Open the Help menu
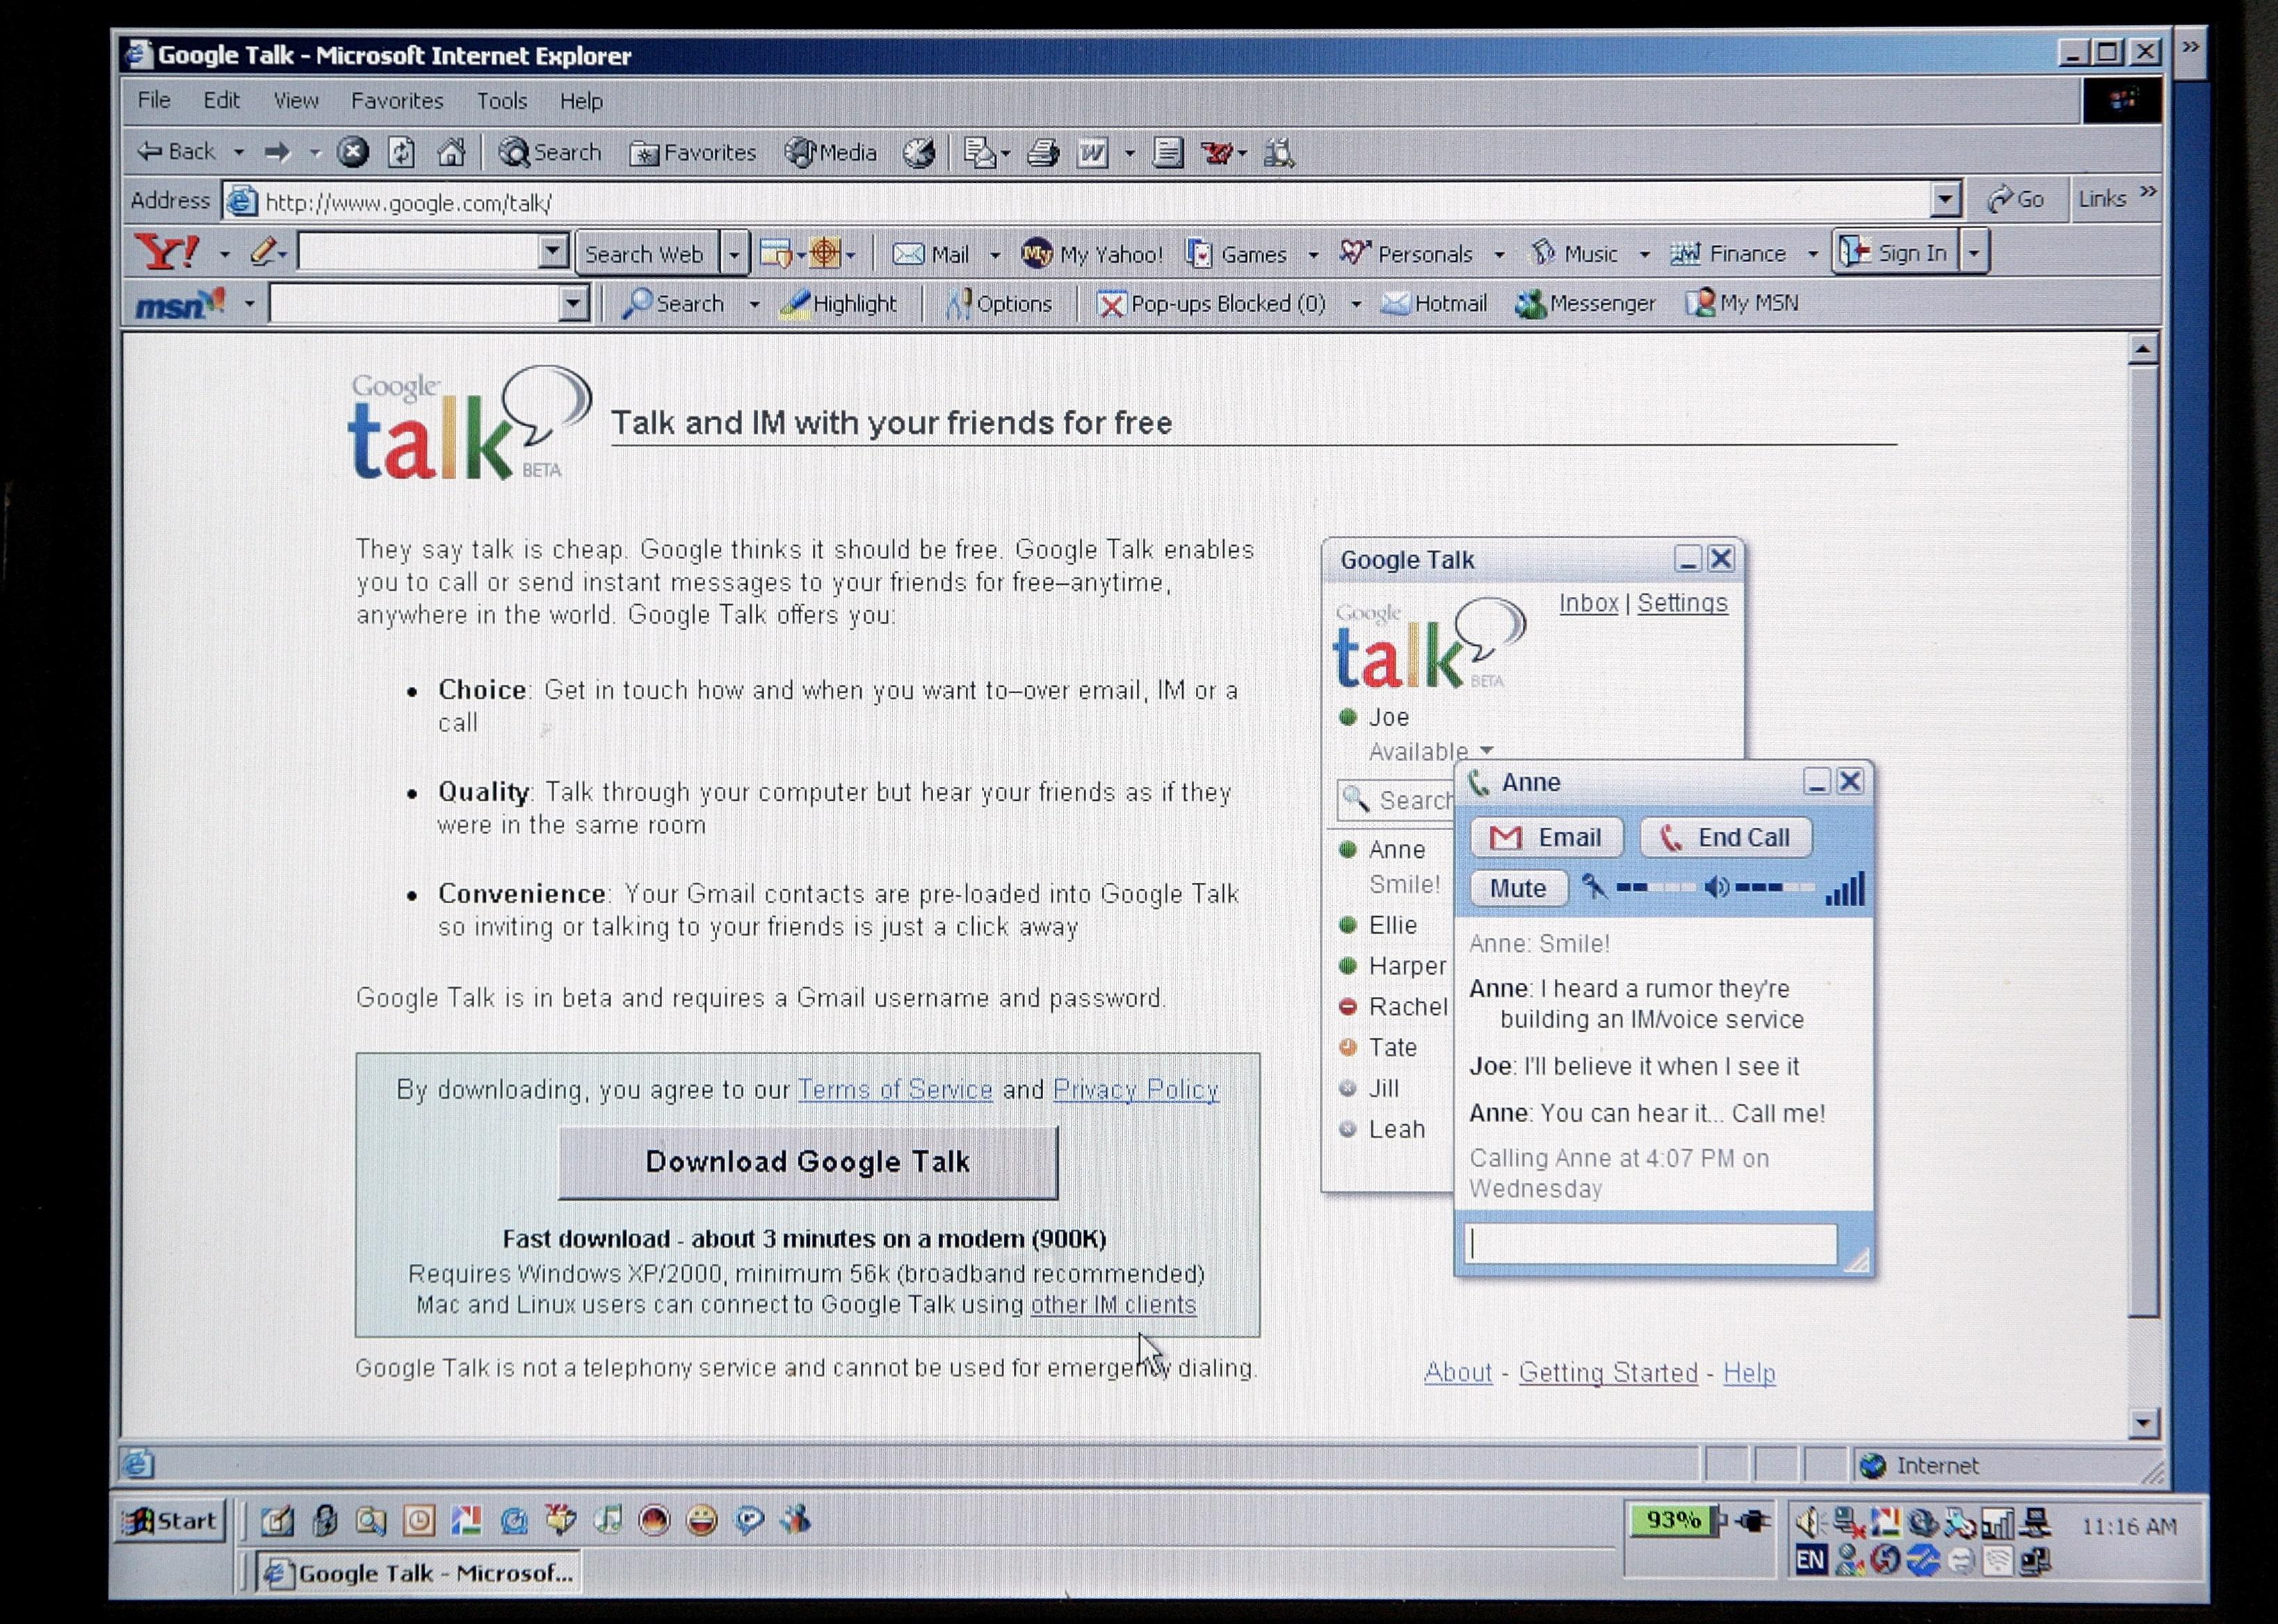The height and width of the screenshot is (1624, 2278). pos(581,100)
